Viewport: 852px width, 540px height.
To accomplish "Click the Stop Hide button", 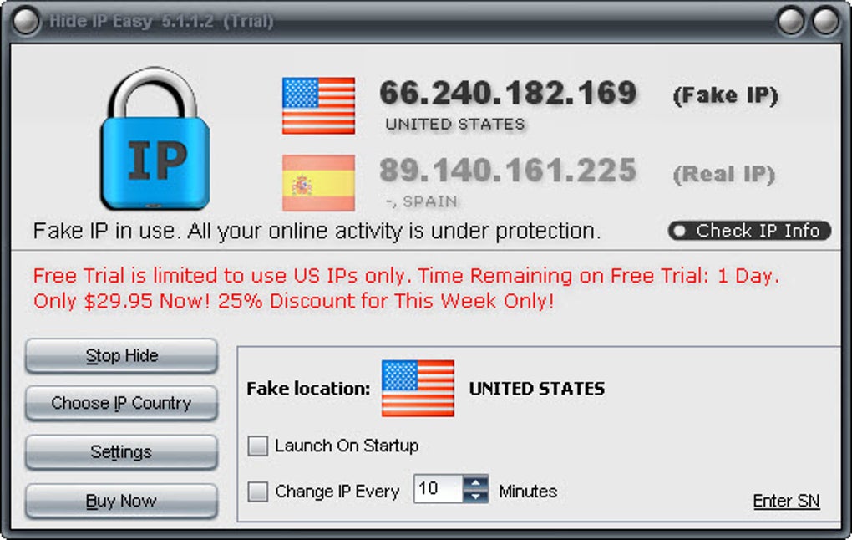I will 122,356.
